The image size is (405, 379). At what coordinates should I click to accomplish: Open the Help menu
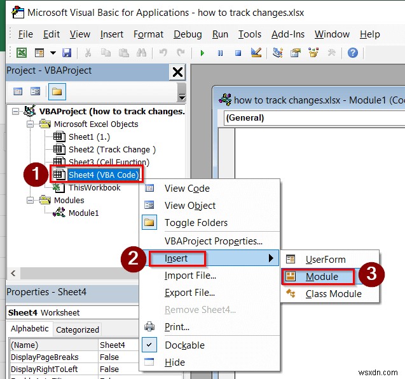coord(369,34)
